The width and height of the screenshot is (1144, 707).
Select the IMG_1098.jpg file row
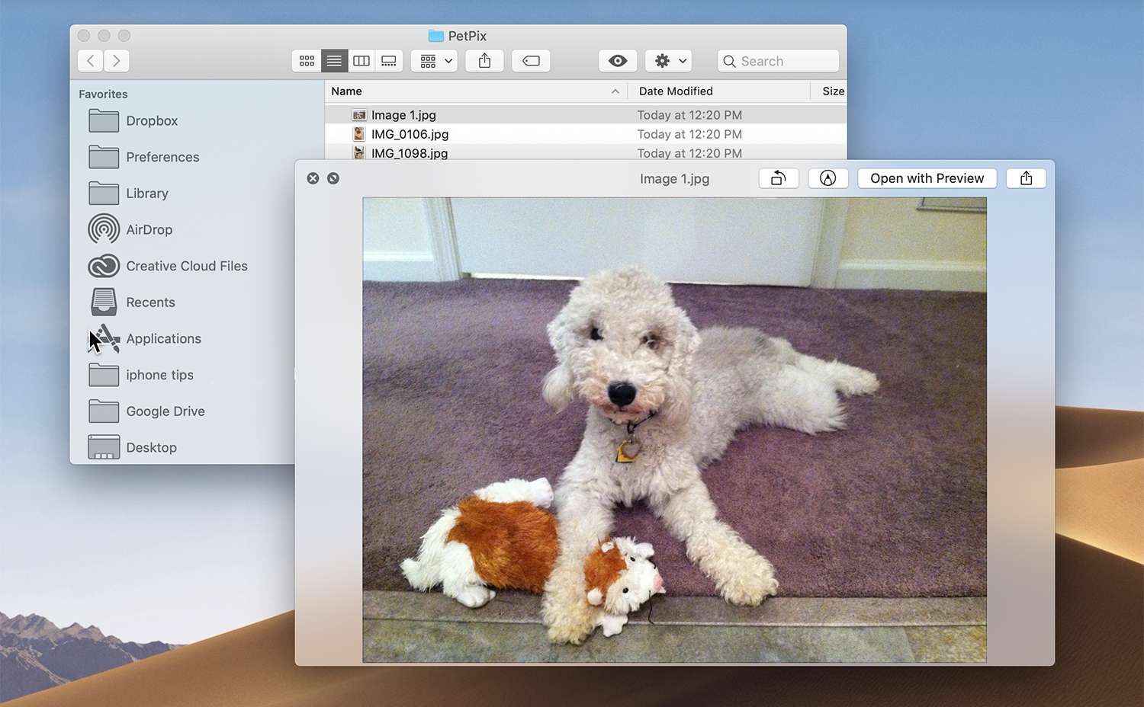pos(586,152)
